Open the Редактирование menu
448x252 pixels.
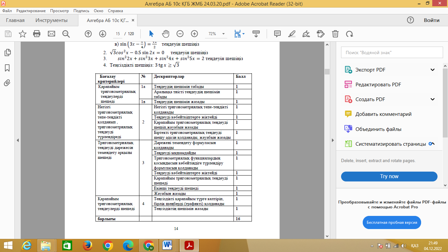(x=31, y=11)
